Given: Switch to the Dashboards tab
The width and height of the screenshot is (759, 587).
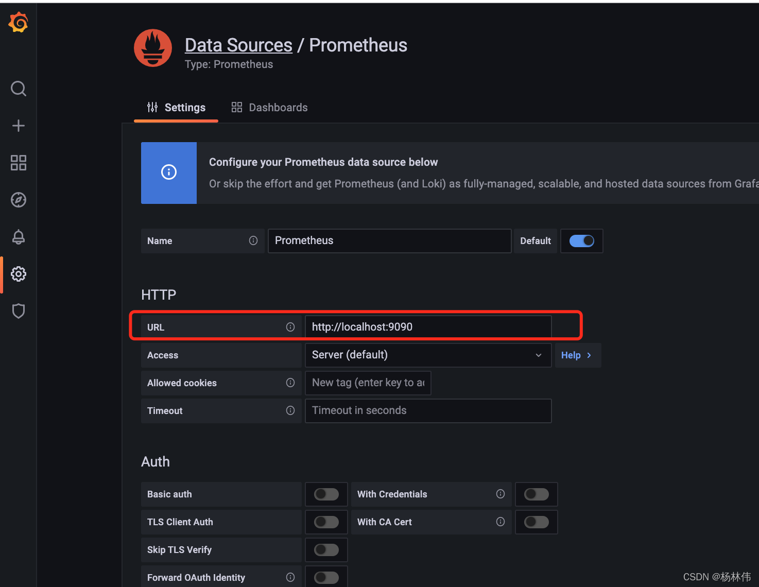Looking at the screenshot, I should coord(270,108).
